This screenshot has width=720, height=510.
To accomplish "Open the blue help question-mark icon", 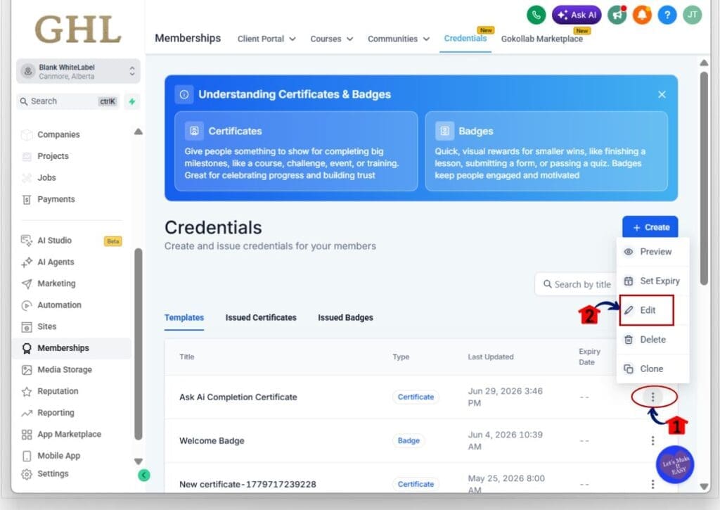I will 667,15.
